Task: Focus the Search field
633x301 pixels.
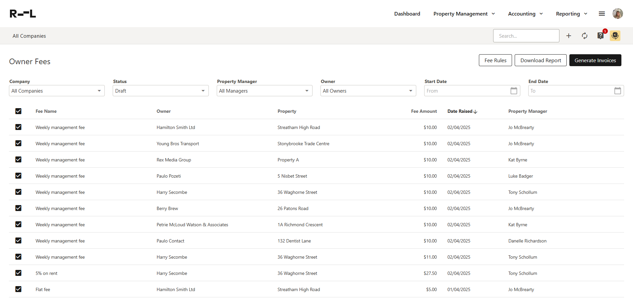Action: (526, 36)
